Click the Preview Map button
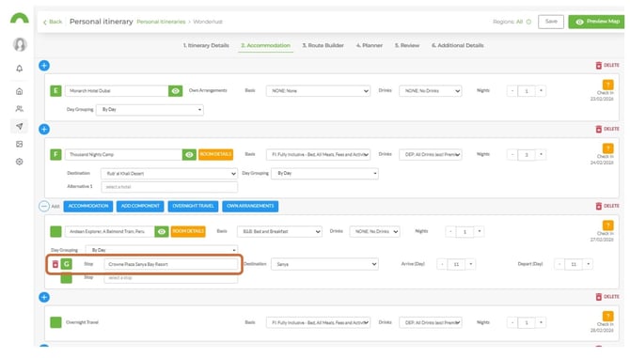 (597, 22)
